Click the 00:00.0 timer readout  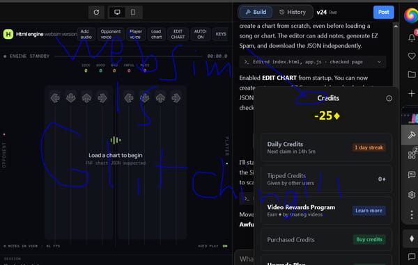click(x=217, y=56)
